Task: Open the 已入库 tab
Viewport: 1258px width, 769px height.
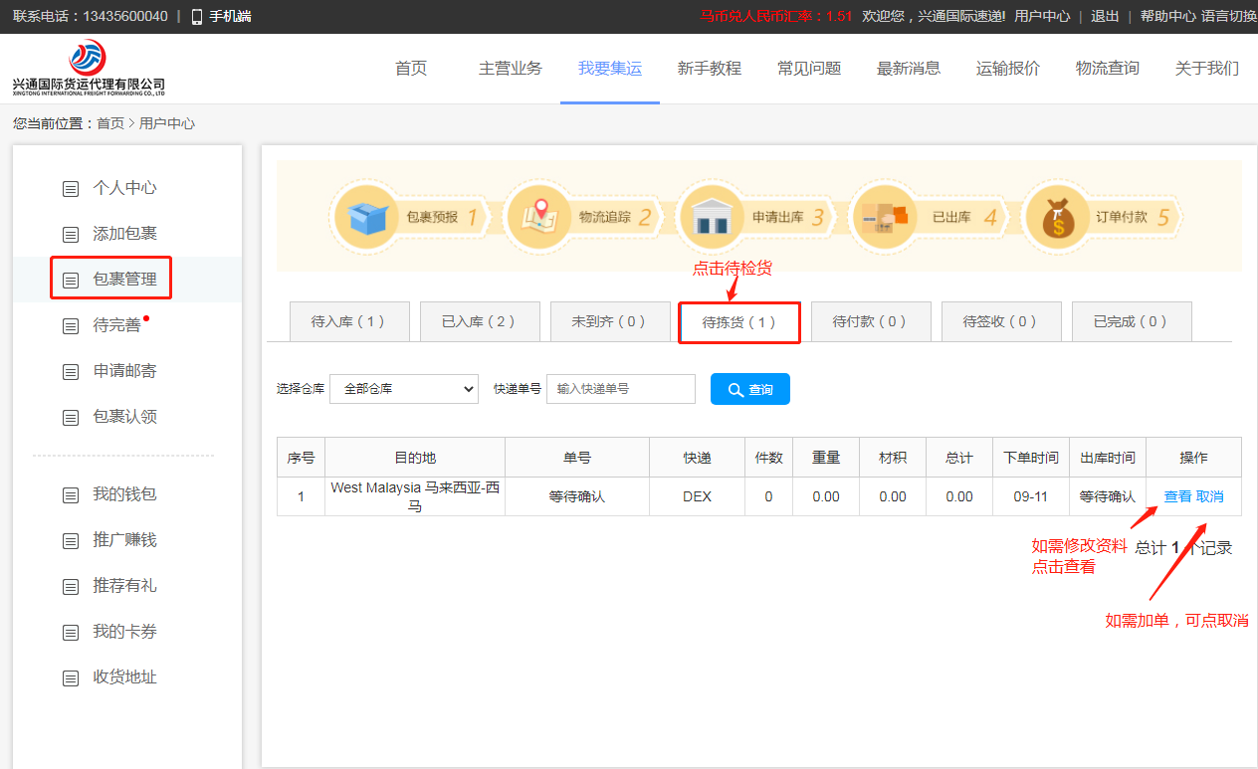Action: (x=479, y=321)
